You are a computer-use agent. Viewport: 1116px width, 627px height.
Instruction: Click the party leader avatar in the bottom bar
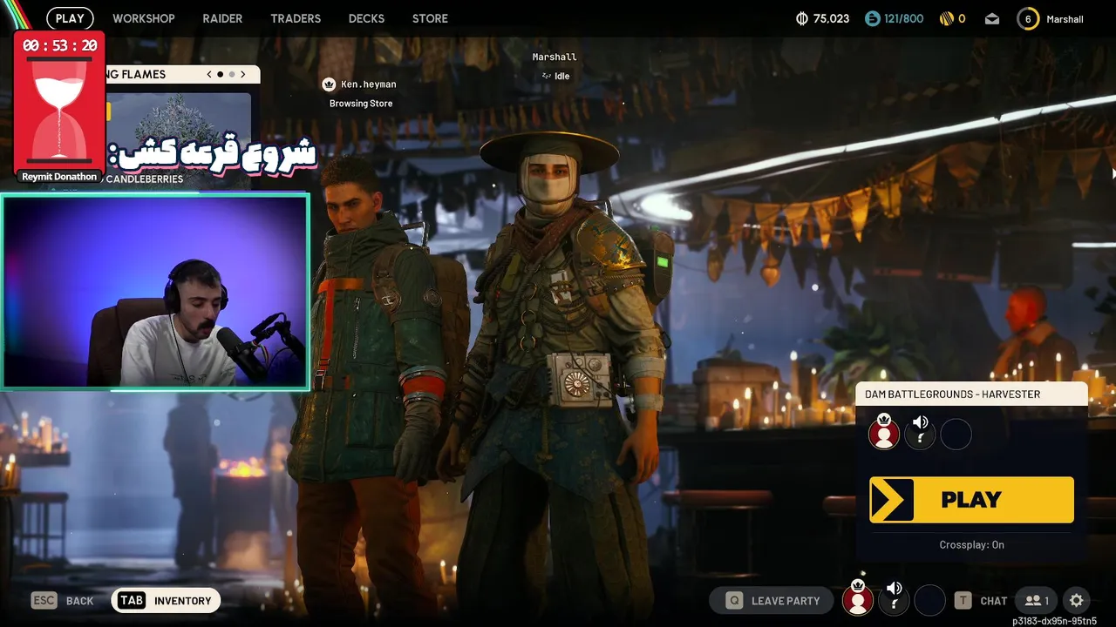click(x=858, y=599)
